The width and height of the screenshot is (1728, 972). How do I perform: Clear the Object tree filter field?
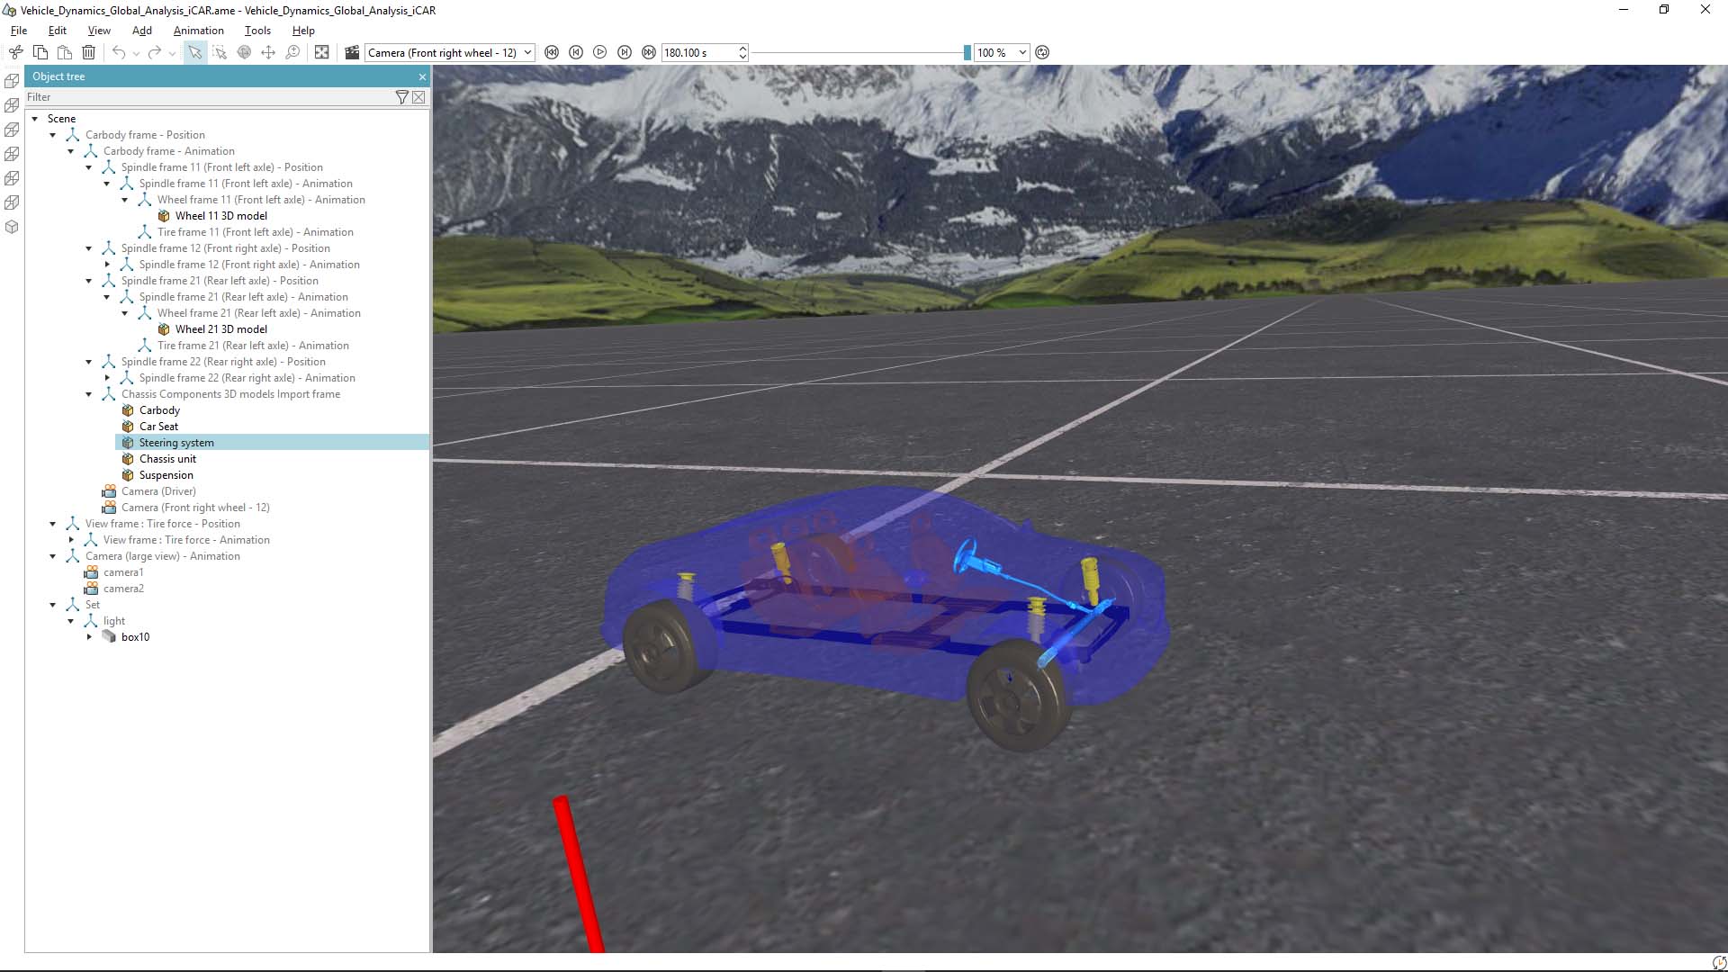point(419,97)
